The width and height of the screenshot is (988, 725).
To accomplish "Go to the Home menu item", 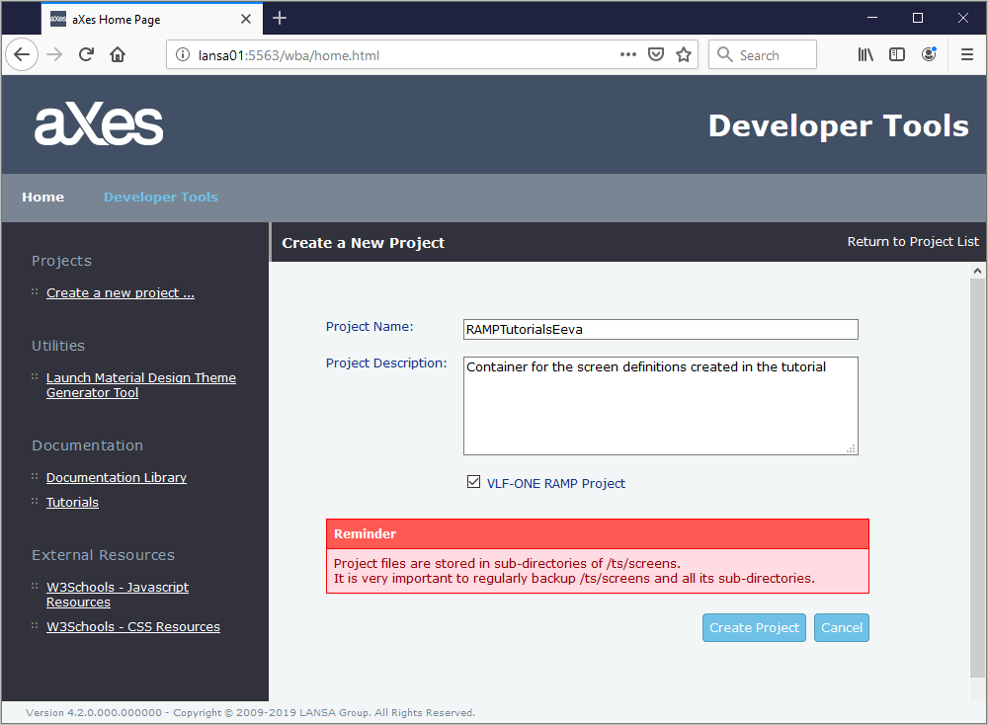I will click(42, 198).
